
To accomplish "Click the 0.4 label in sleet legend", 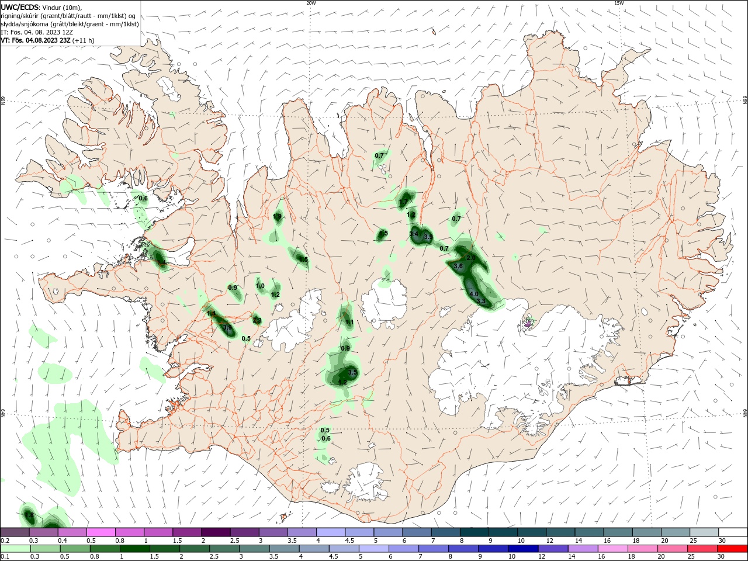I will pos(63,541).
